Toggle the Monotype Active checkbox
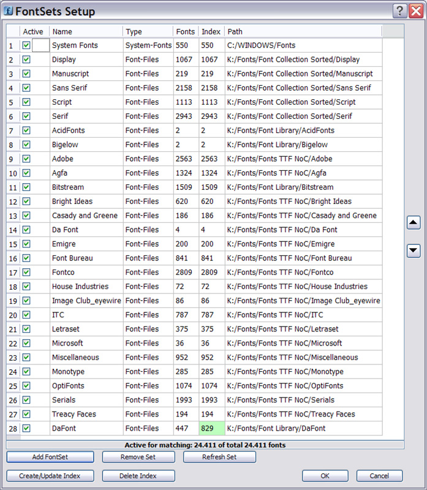Screen dimensions: 427x490 pyautogui.click(x=26, y=372)
